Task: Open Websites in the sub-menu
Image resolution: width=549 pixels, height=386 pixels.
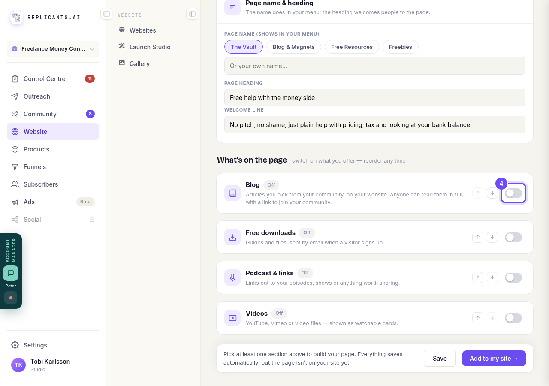Action: [153, 30]
